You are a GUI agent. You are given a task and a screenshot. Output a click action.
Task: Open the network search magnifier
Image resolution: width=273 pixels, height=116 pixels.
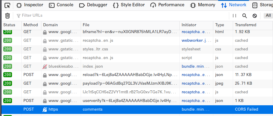[x=244, y=16]
